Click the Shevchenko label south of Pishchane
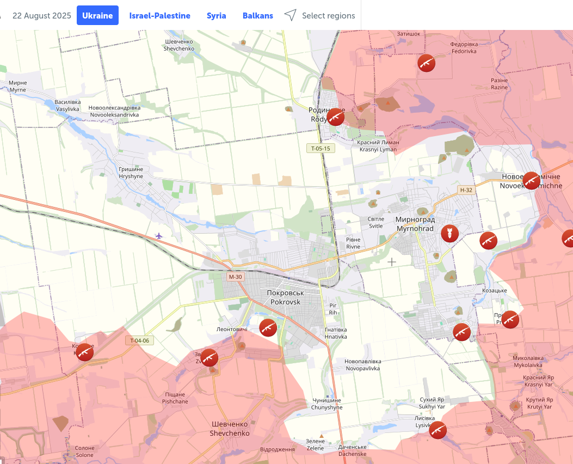Viewport: 573px width, 464px height. coord(230,429)
